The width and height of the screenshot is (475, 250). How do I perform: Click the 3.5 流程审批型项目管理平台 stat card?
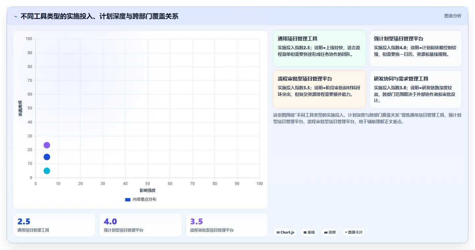pos(227,225)
